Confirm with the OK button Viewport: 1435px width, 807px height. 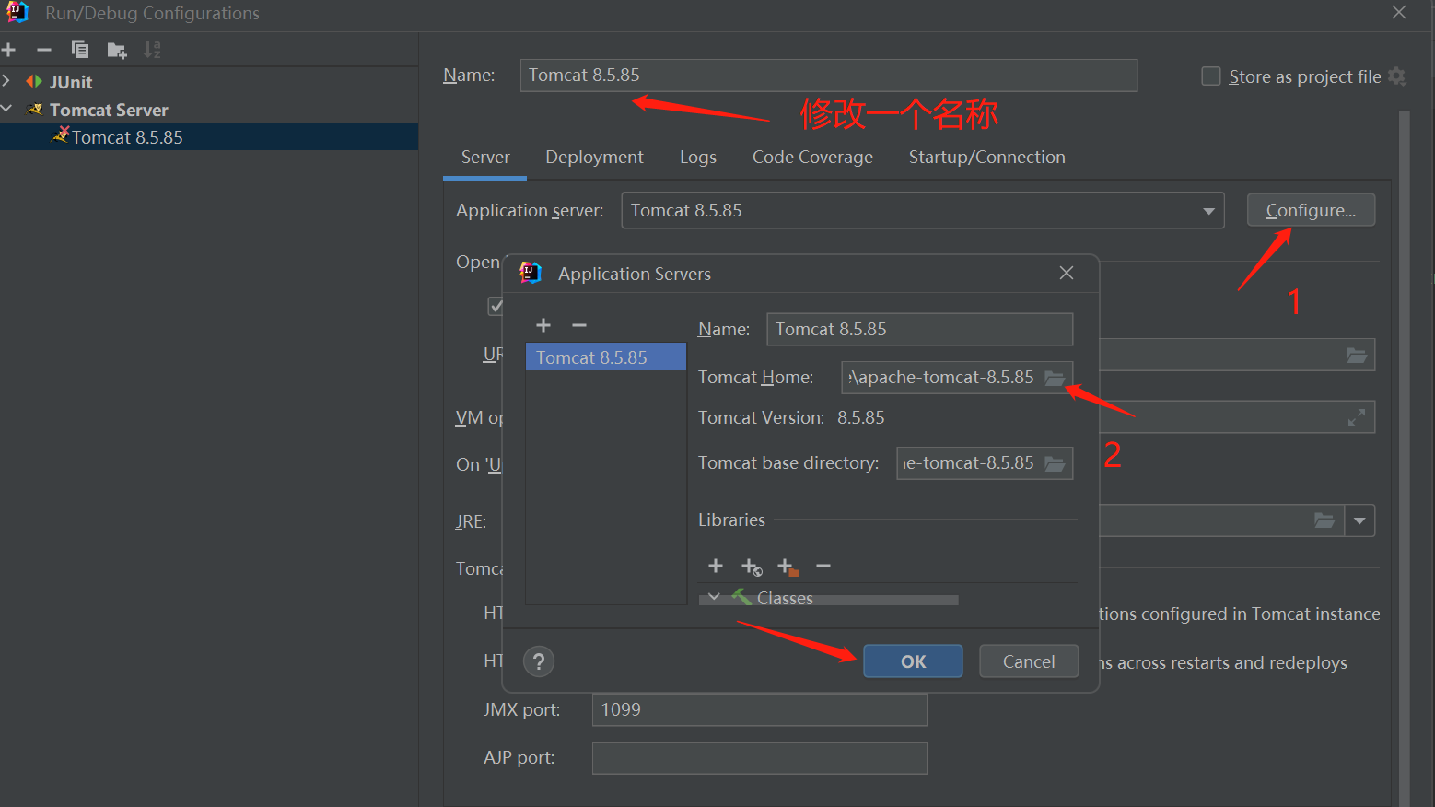click(x=913, y=661)
